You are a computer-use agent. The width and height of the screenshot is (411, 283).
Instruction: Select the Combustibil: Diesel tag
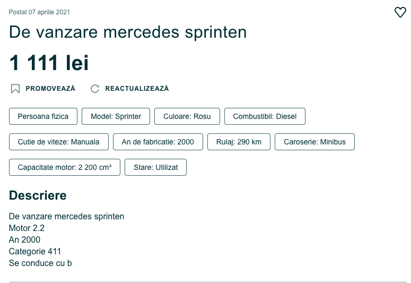[x=265, y=116]
